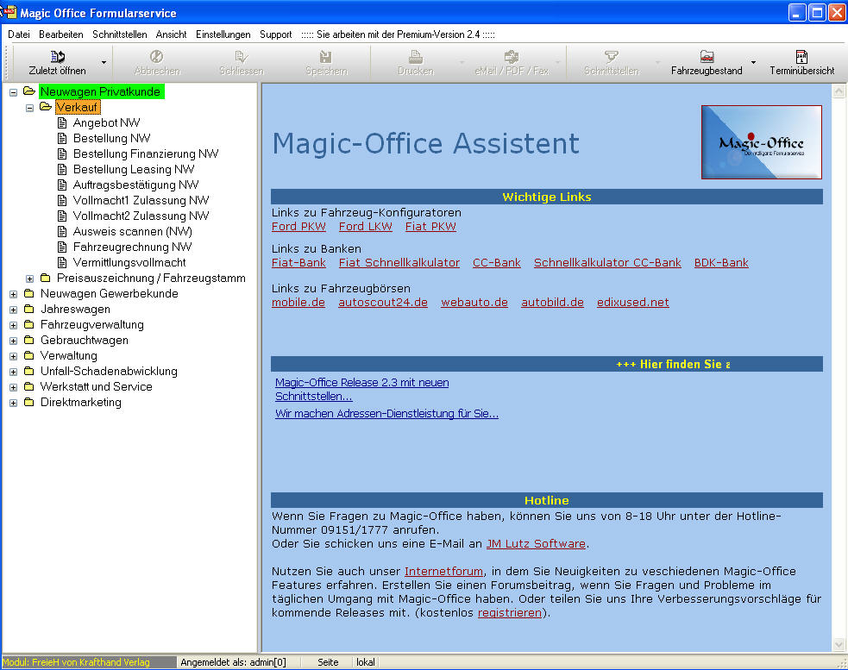The height and width of the screenshot is (670, 848).
Task: Click the Ausweis scannen (NW) document icon
Action: point(62,231)
